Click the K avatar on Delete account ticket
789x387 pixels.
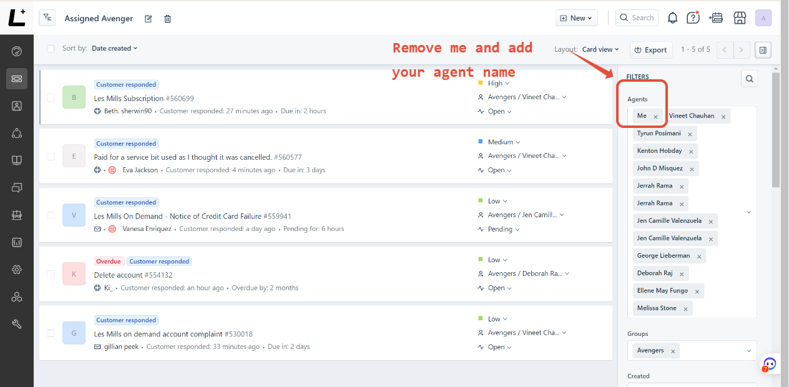point(74,274)
